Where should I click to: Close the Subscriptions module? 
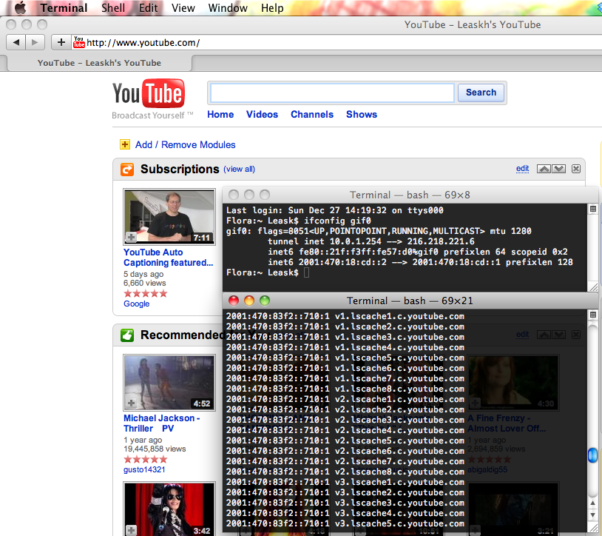(576, 169)
